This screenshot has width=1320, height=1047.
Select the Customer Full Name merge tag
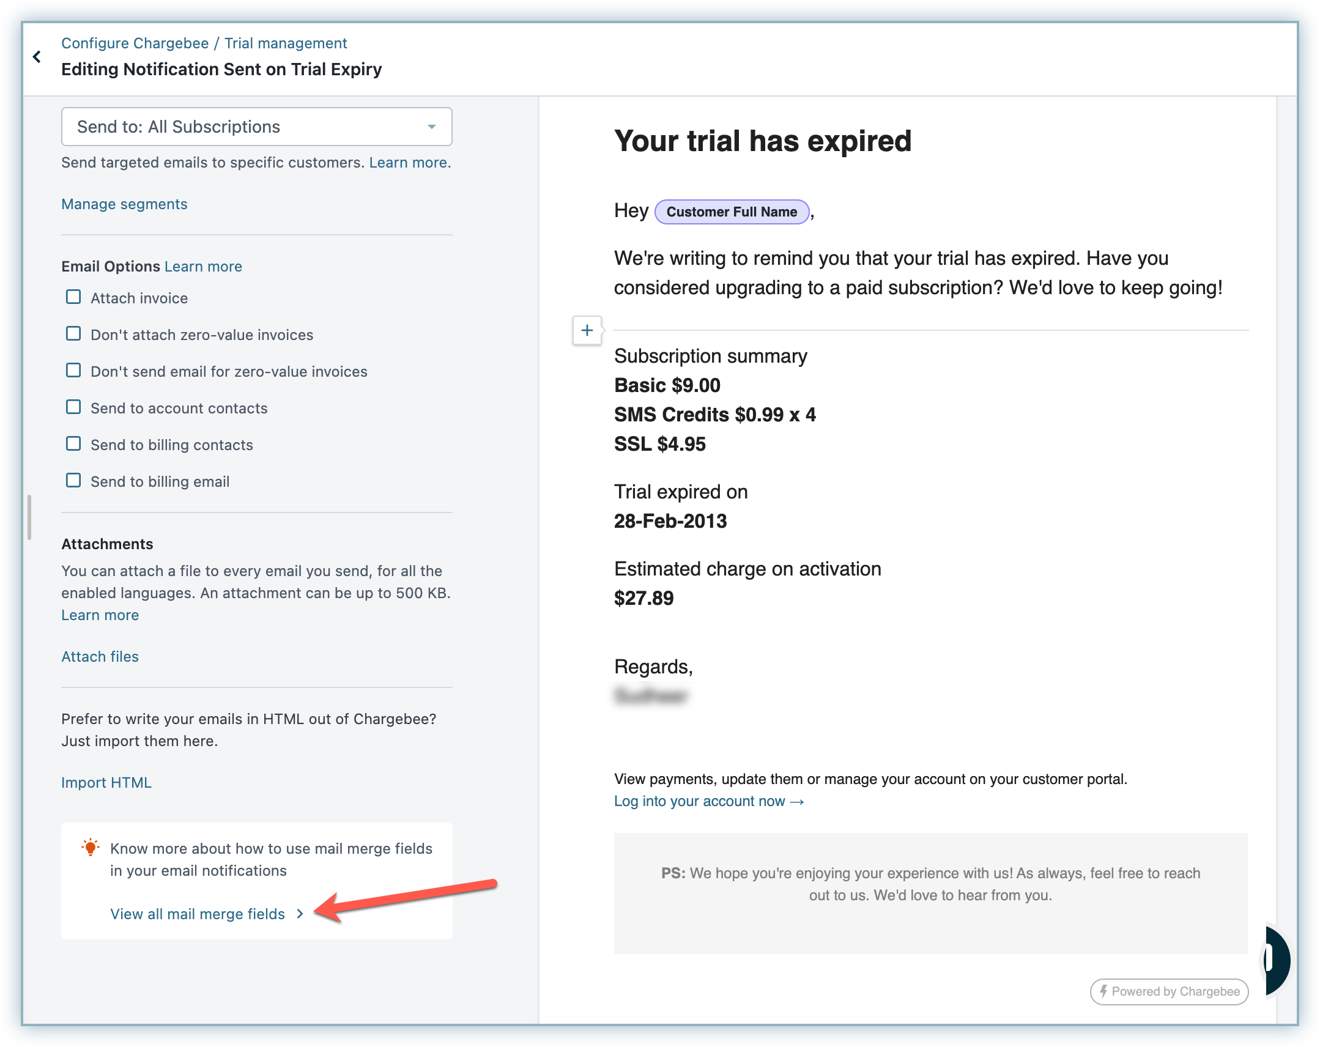click(732, 212)
